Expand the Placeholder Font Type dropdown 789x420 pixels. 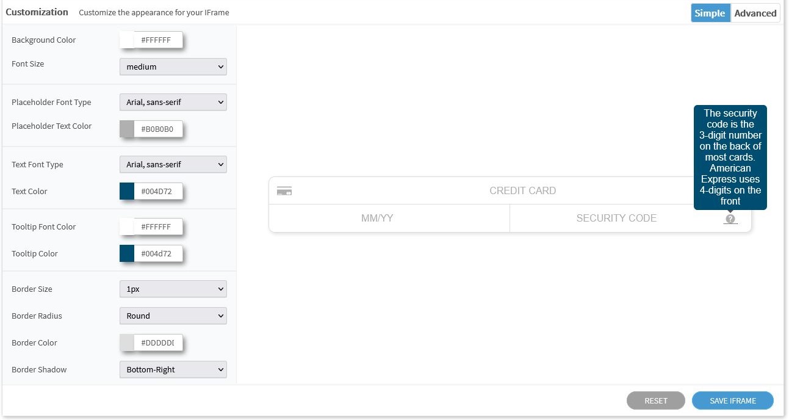pyautogui.click(x=173, y=102)
